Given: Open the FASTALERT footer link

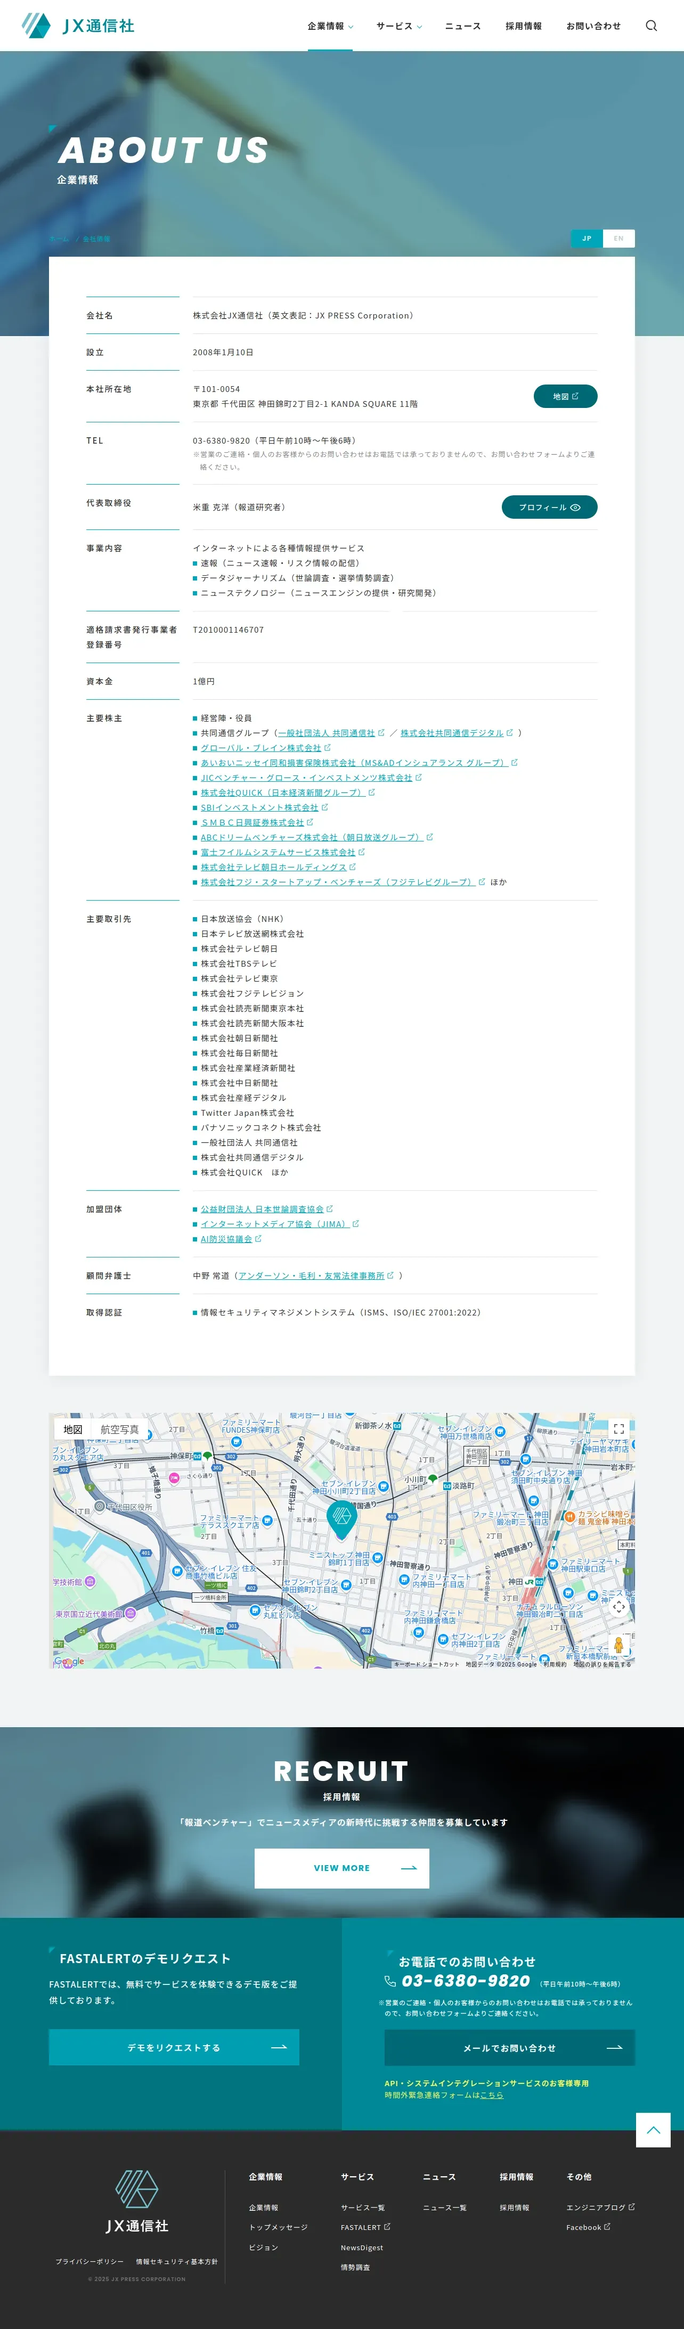Looking at the screenshot, I should tap(365, 2227).
